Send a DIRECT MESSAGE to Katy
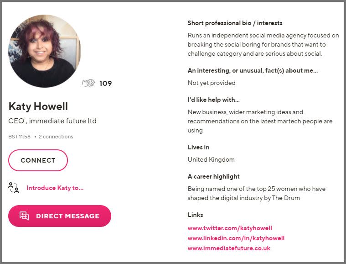The height and width of the screenshot is (264, 346). coord(60,216)
